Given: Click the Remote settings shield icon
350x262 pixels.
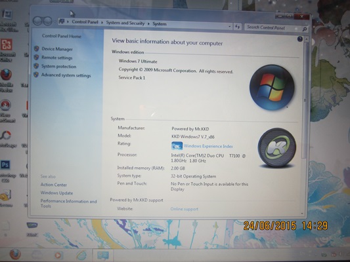Looking at the screenshot, I should click(36, 58).
